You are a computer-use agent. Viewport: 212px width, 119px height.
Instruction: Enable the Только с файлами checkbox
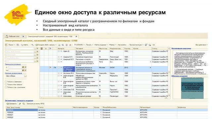[6, 82]
